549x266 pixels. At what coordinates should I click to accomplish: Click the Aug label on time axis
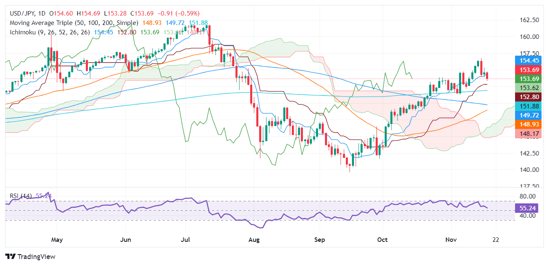(254, 239)
